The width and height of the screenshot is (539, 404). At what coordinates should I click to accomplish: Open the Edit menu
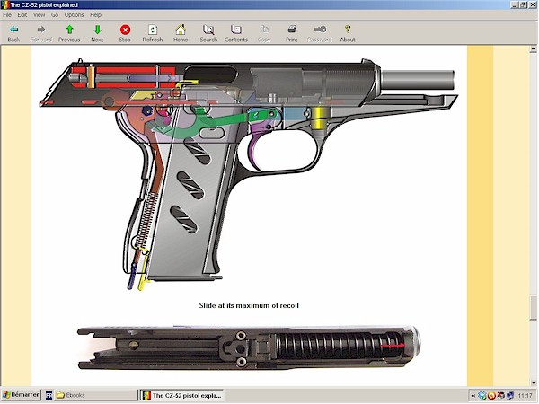point(22,14)
